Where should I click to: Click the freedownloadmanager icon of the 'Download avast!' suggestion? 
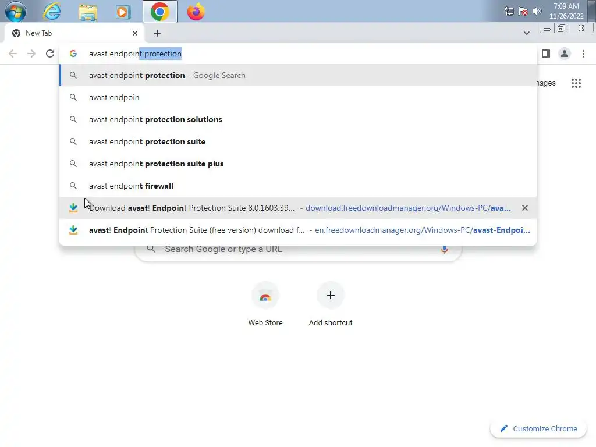tap(73, 208)
